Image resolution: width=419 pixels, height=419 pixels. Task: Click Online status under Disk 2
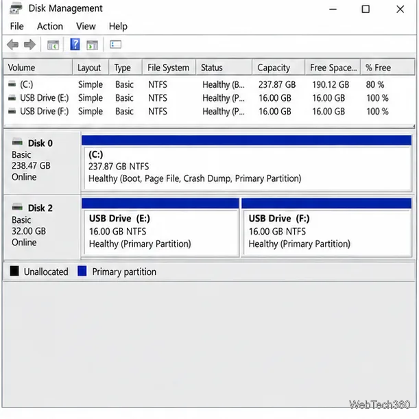pos(24,242)
